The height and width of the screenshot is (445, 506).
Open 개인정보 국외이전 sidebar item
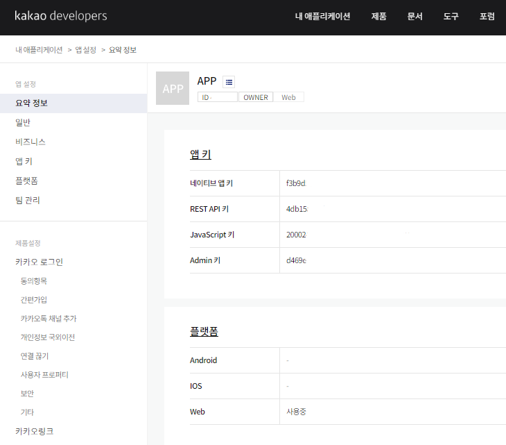click(48, 337)
